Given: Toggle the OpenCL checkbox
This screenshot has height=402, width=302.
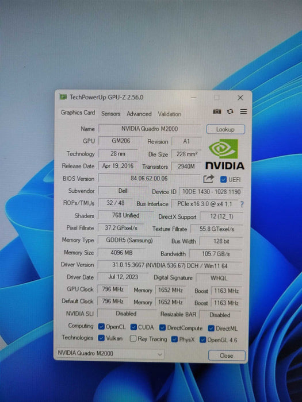Looking at the screenshot, I should [101, 326].
